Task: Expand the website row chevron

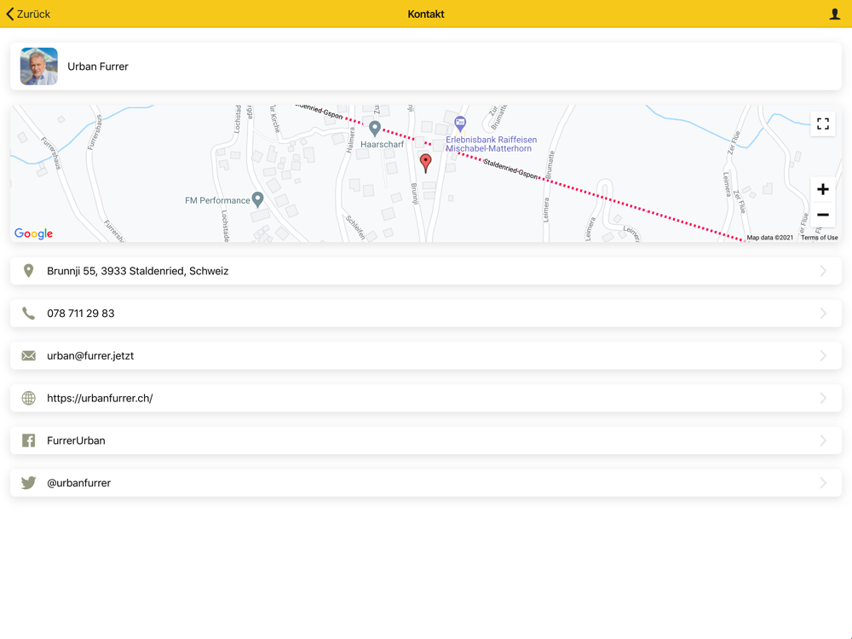Action: [x=823, y=398]
